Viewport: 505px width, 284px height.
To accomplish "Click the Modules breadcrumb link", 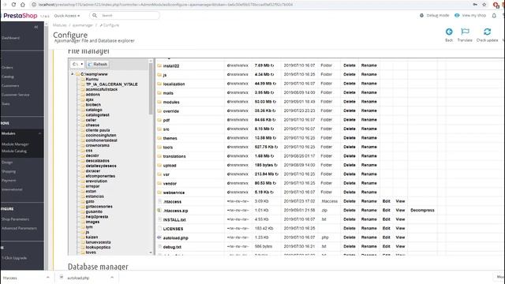I will [60, 25].
